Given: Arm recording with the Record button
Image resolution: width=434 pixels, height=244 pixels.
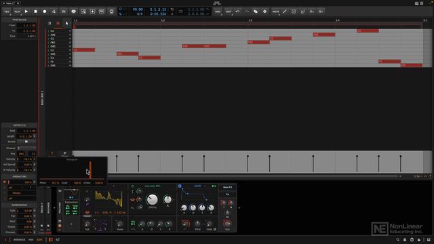Looking at the screenshot, I should pos(45,12).
